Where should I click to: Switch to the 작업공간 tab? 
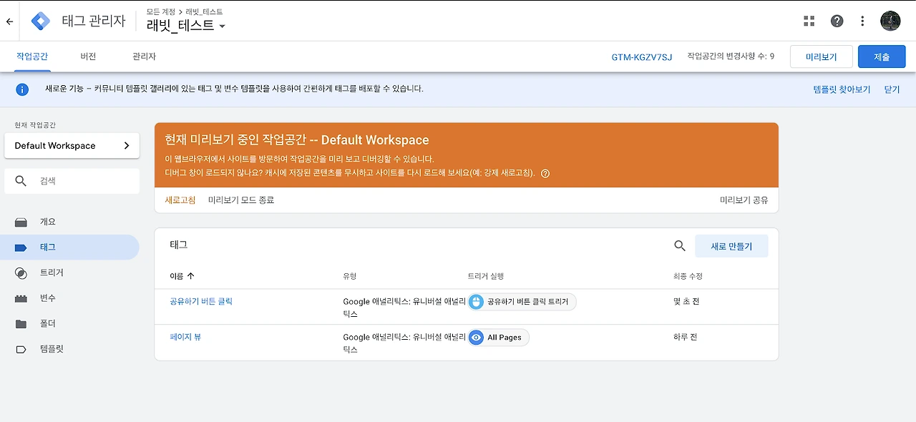(x=32, y=57)
